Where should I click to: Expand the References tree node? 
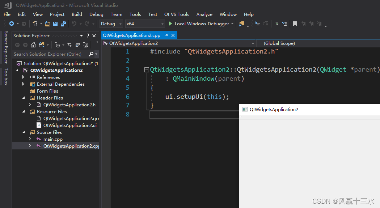coord(24,77)
